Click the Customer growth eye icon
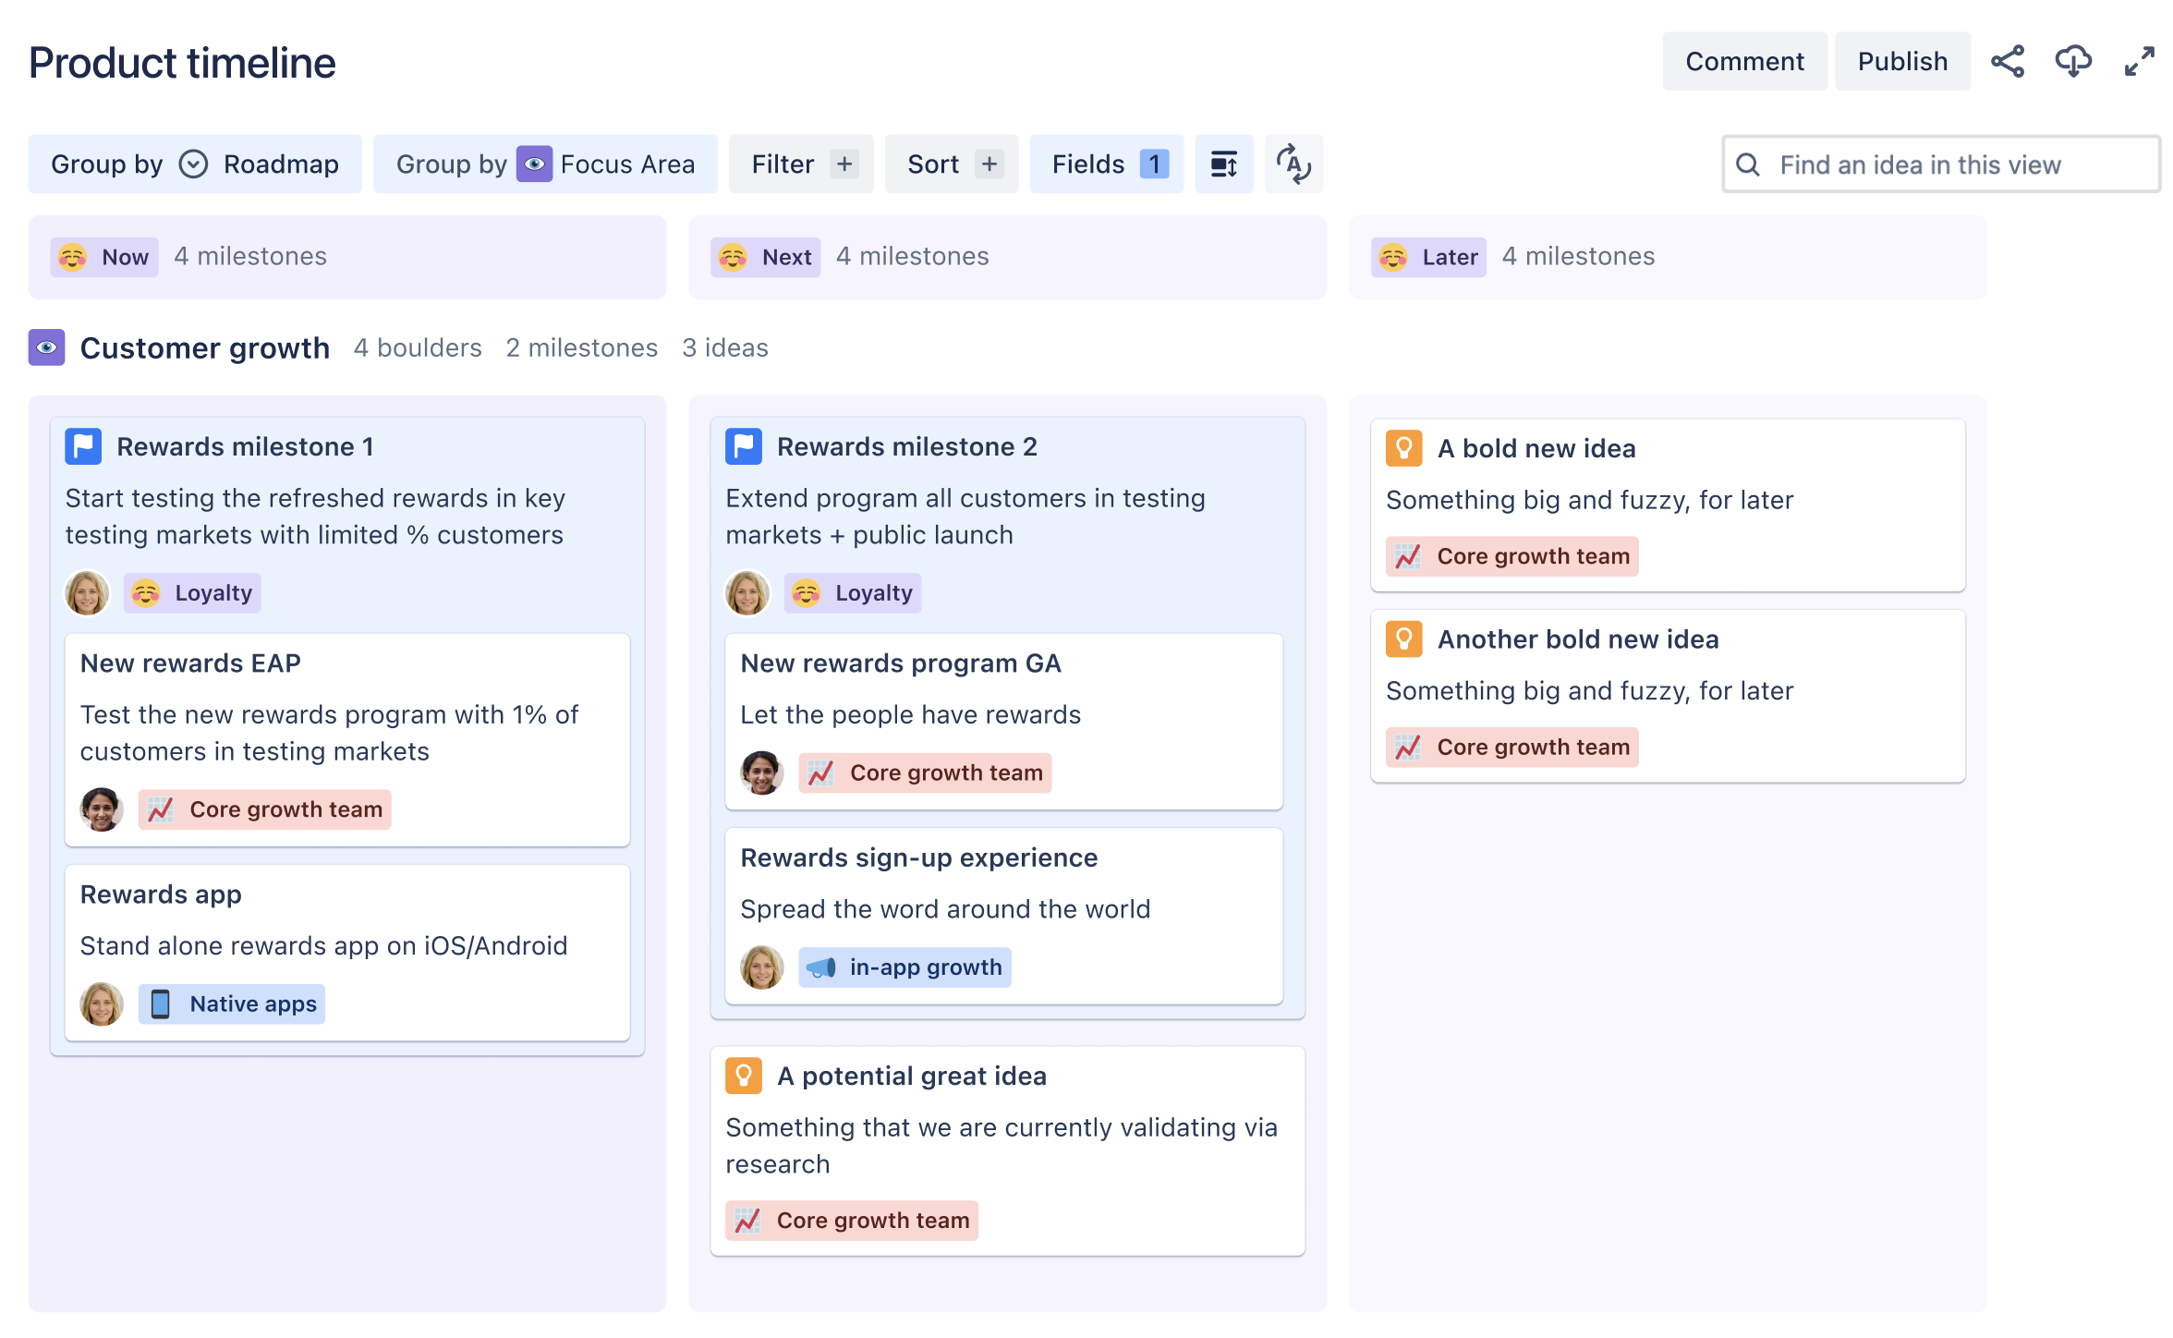Viewport: 2173px width, 1338px height. [46, 348]
